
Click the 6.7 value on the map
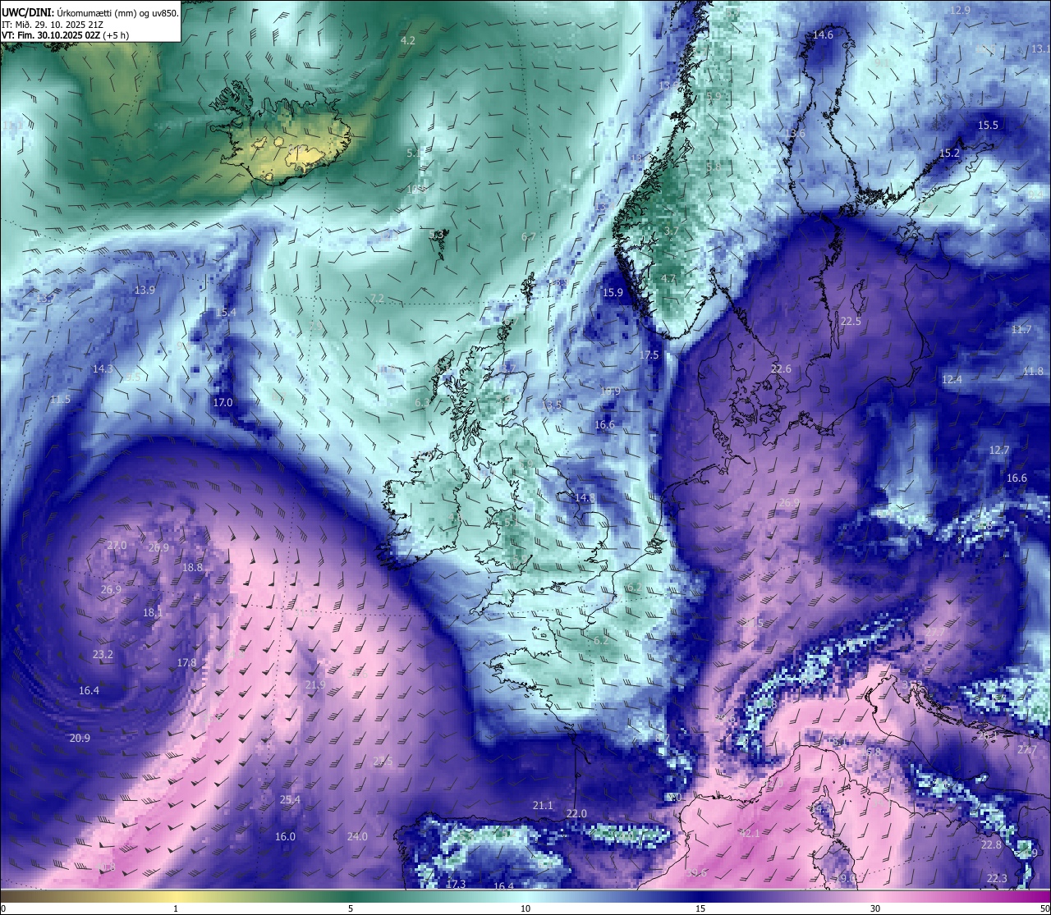coord(529,236)
